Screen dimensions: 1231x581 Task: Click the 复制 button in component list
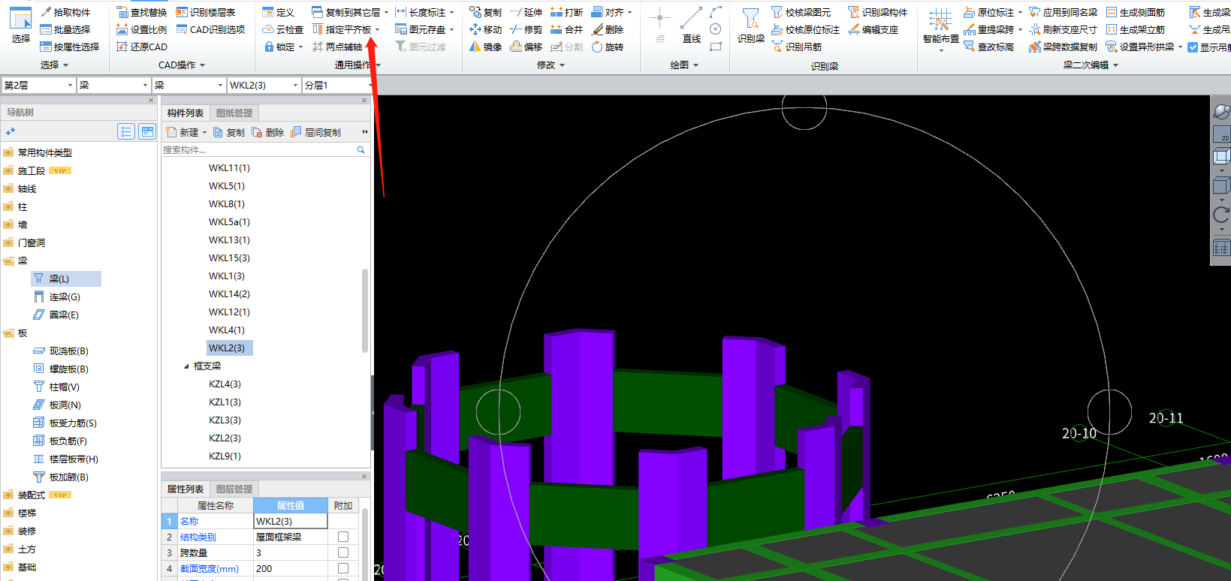(228, 132)
